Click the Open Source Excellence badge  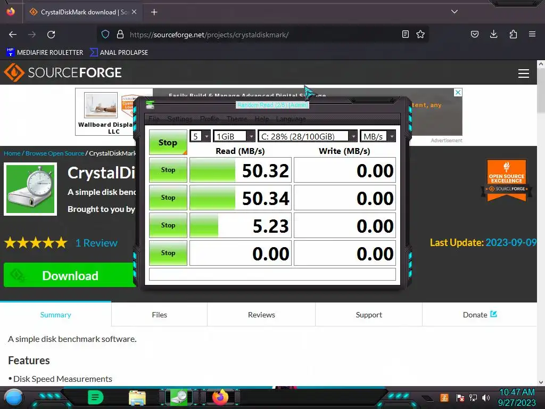pyautogui.click(x=507, y=180)
